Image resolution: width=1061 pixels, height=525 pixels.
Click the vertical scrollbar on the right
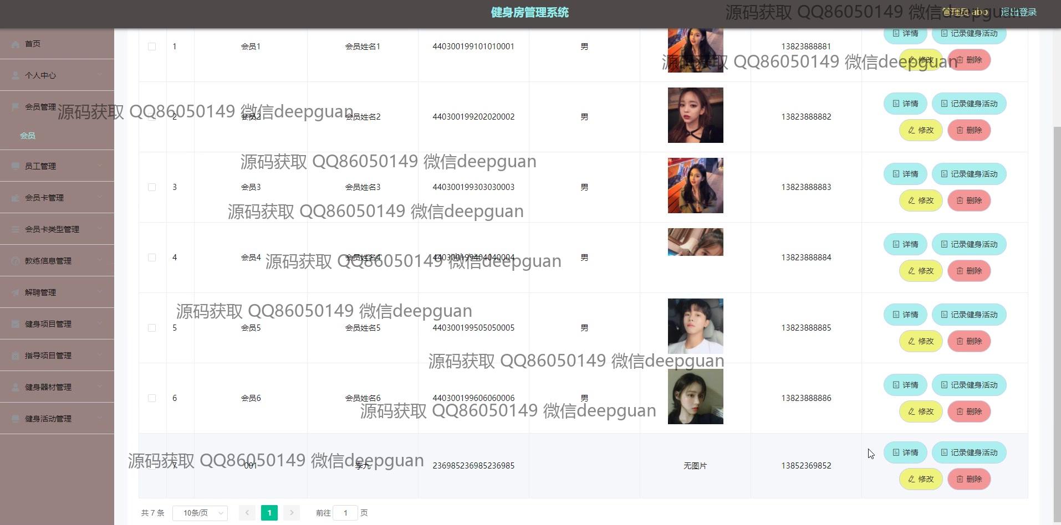[x=1057, y=277]
